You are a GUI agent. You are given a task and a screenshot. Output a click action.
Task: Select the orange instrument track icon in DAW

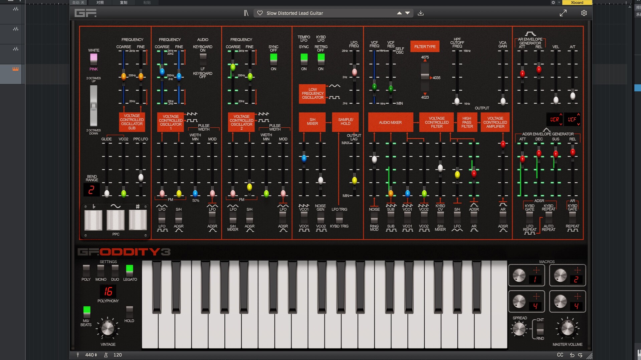click(15, 69)
